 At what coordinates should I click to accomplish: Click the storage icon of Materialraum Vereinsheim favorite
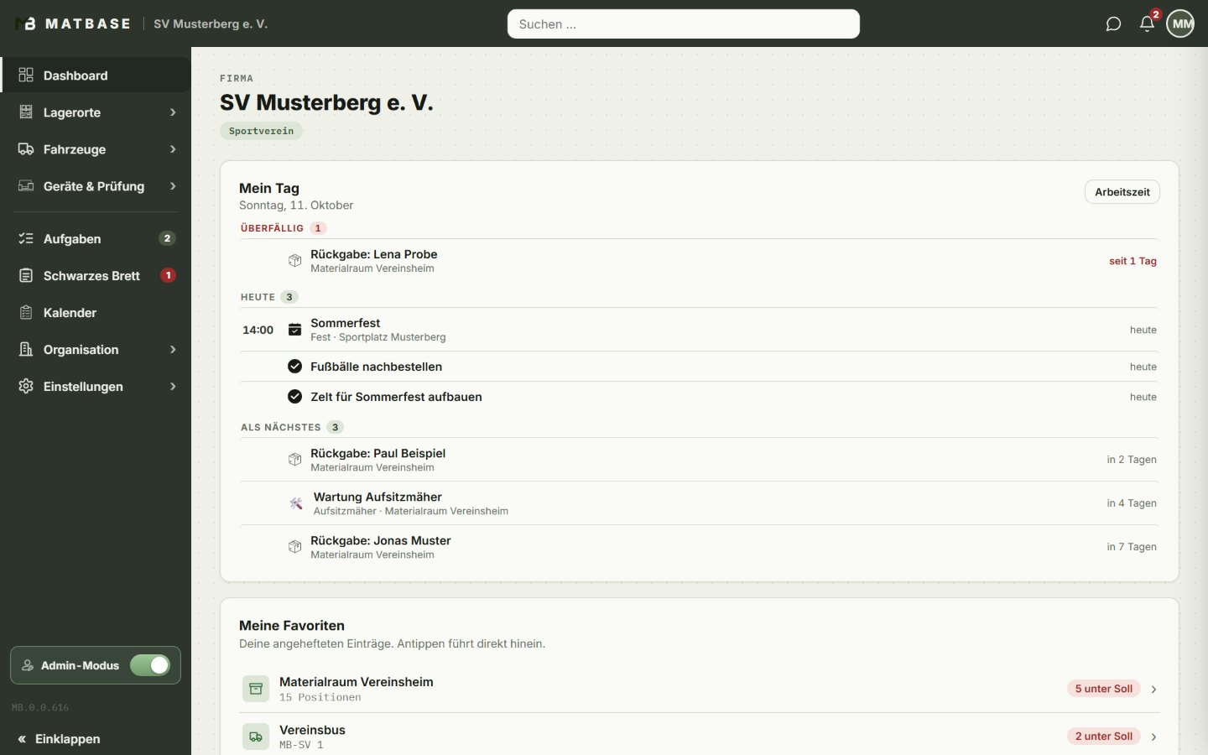256,689
